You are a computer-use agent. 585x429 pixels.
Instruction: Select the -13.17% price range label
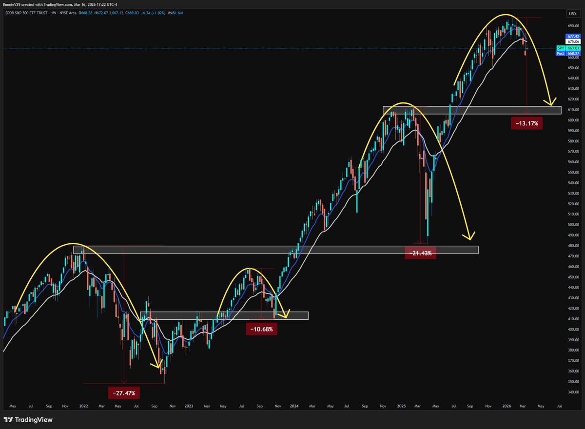527,123
